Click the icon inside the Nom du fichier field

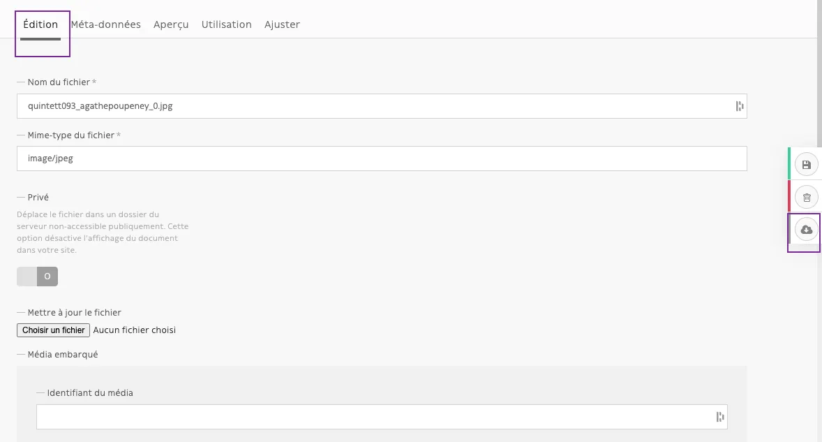point(739,106)
